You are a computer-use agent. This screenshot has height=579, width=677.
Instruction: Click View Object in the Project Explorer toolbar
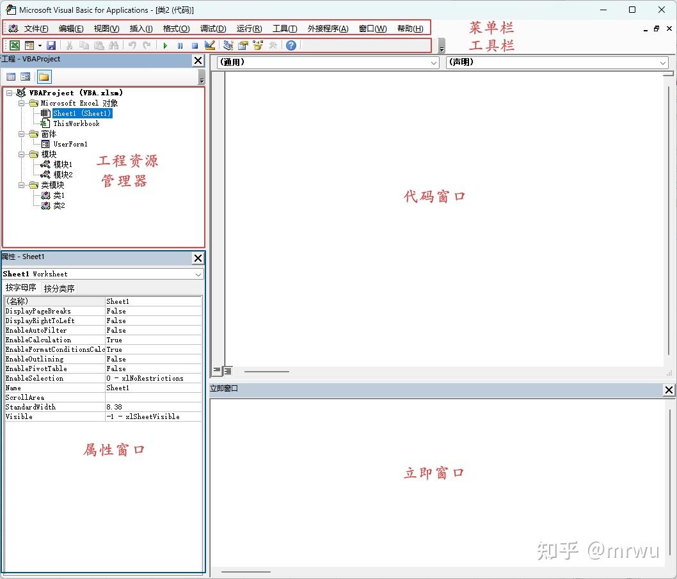click(x=25, y=76)
